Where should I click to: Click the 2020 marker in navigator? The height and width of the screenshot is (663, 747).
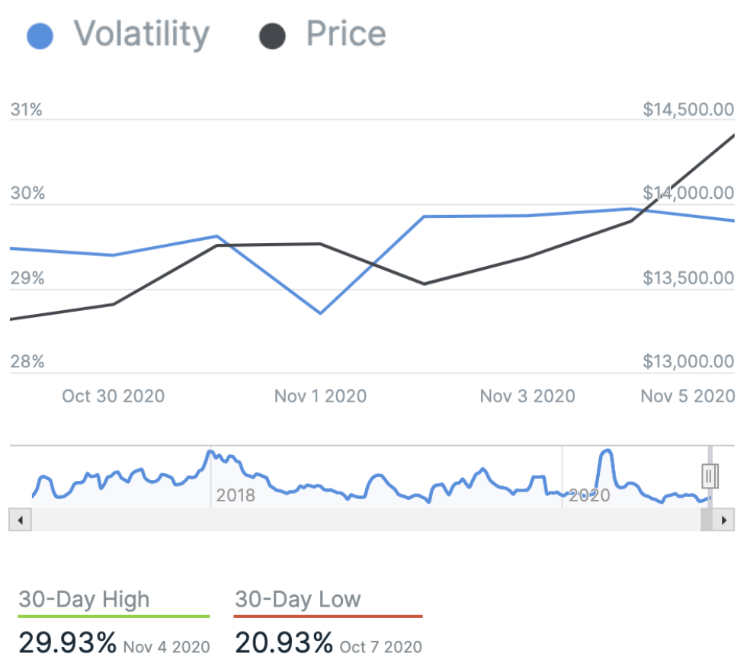[x=589, y=496]
